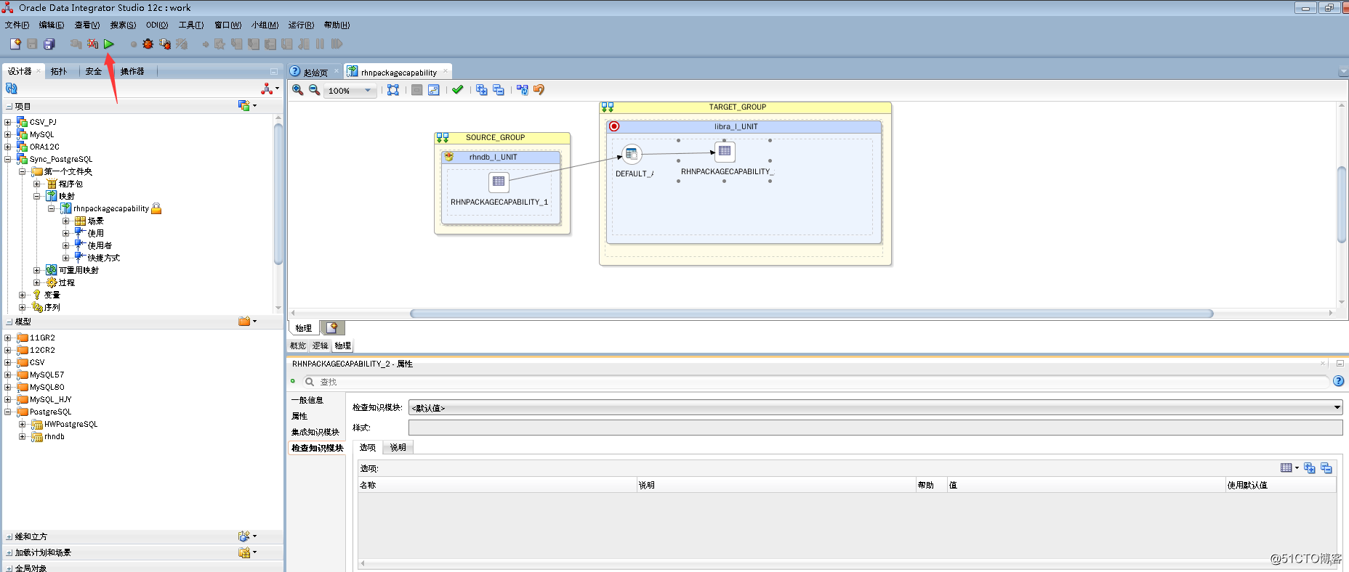This screenshot has height=572, width=1349.
Task: Run the mapping with green play button
Action: point(108,44)
